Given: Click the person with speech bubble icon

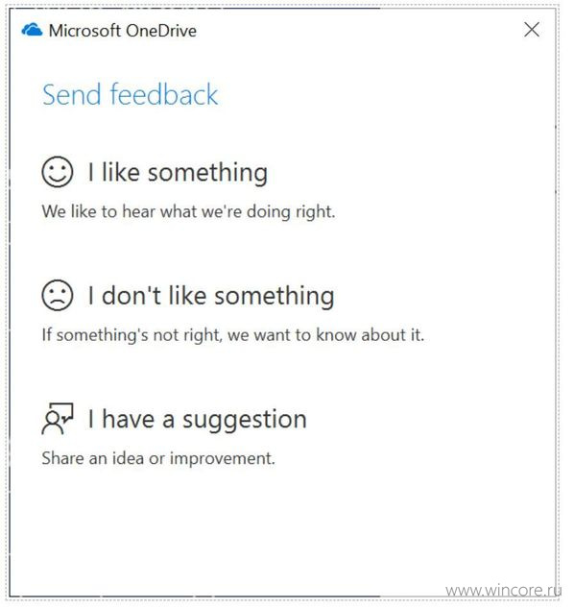Looking at the screenshot, I should click(58, 419).
